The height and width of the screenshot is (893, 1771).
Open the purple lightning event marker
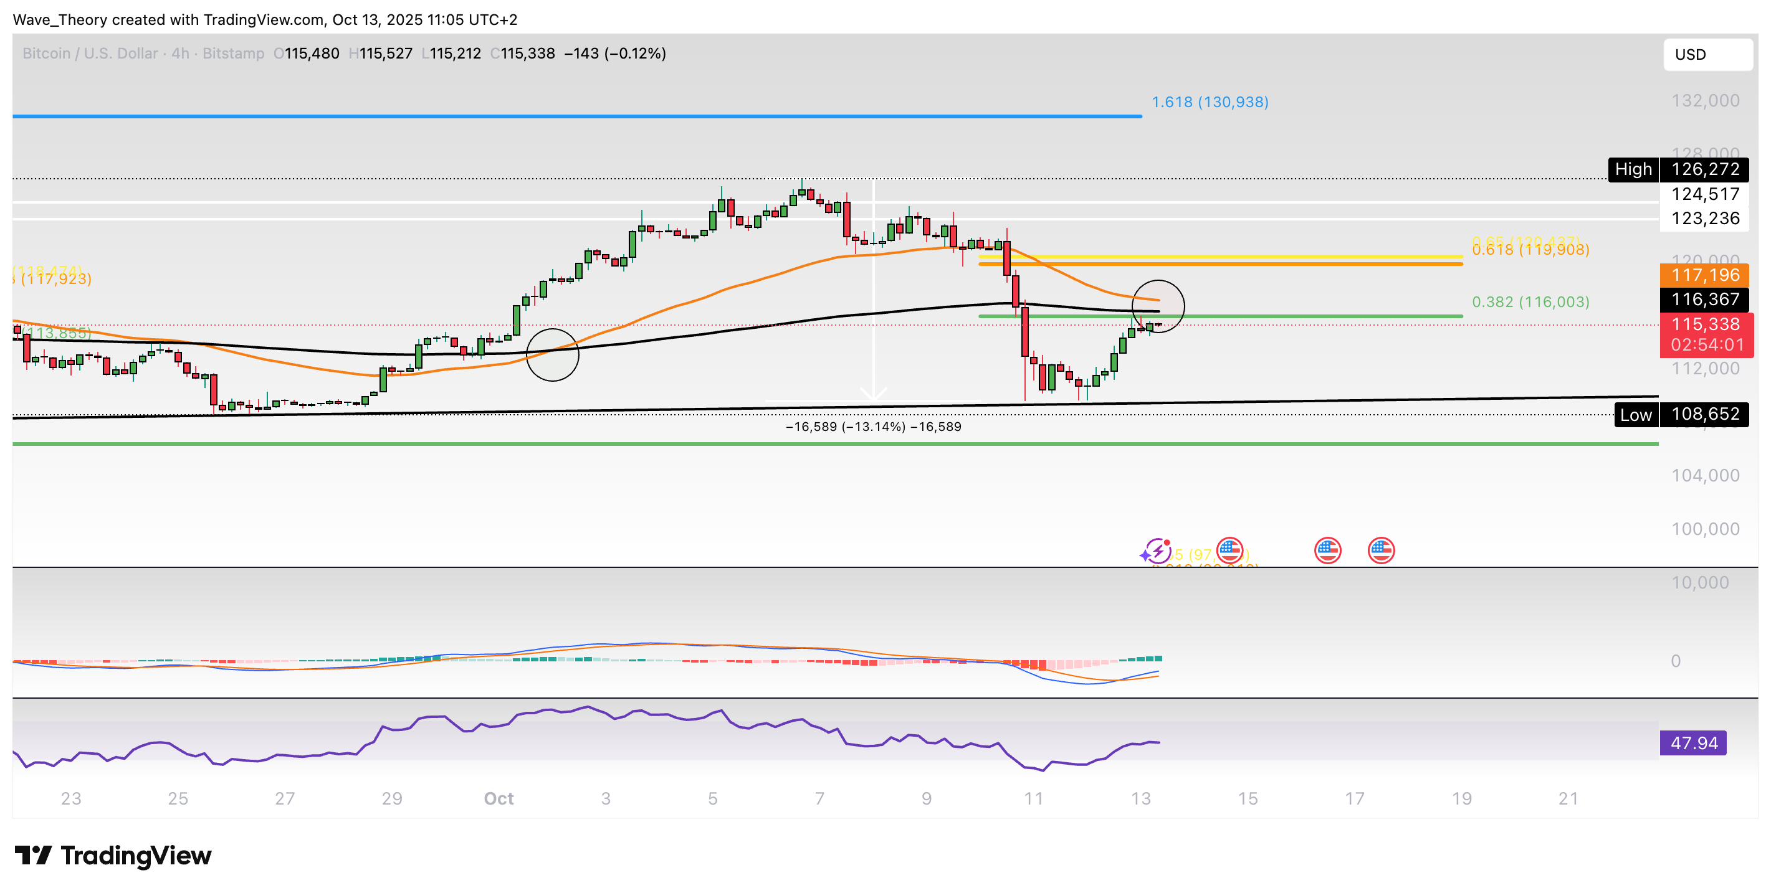(x=1159, y=552)
